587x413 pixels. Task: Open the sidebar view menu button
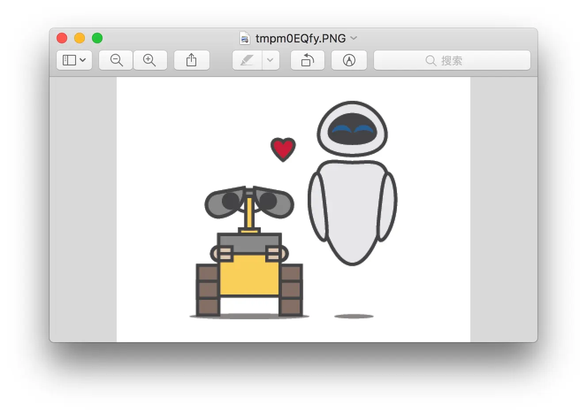pos(74,60)
